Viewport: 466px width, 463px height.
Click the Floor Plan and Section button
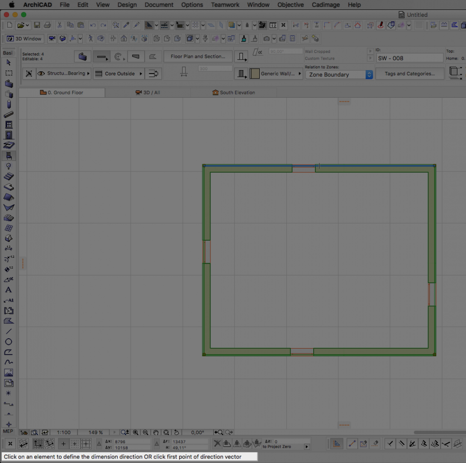pos(198,57)
